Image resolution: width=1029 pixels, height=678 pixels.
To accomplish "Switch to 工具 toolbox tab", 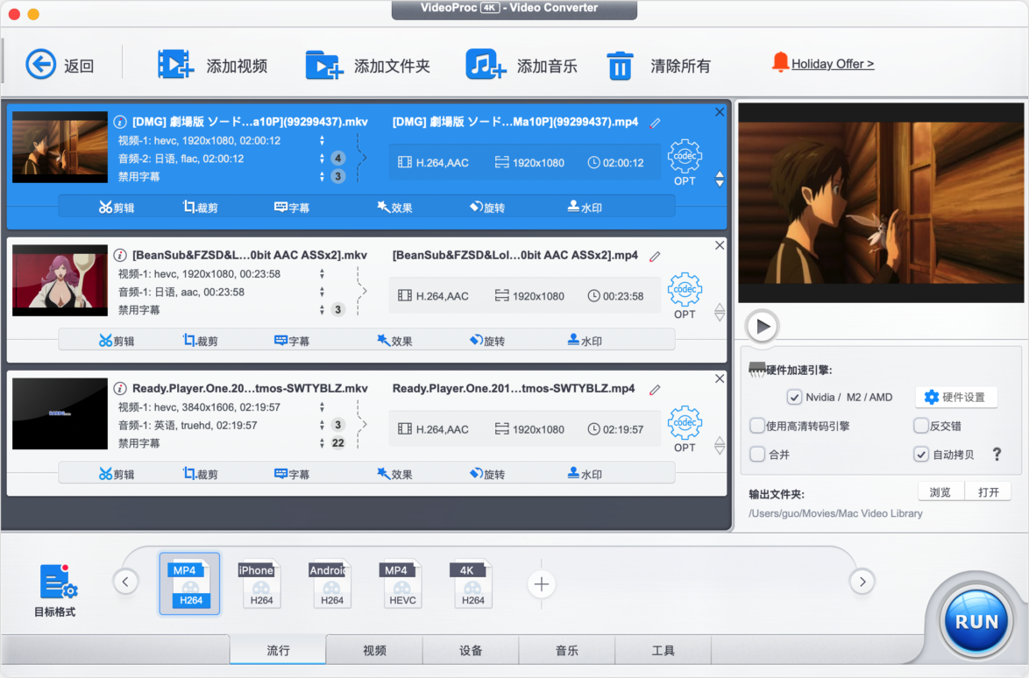I will coord(664,650).
